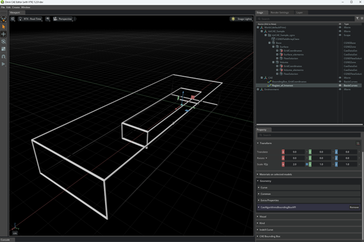Click the Scale X value field

pos(295,164)
